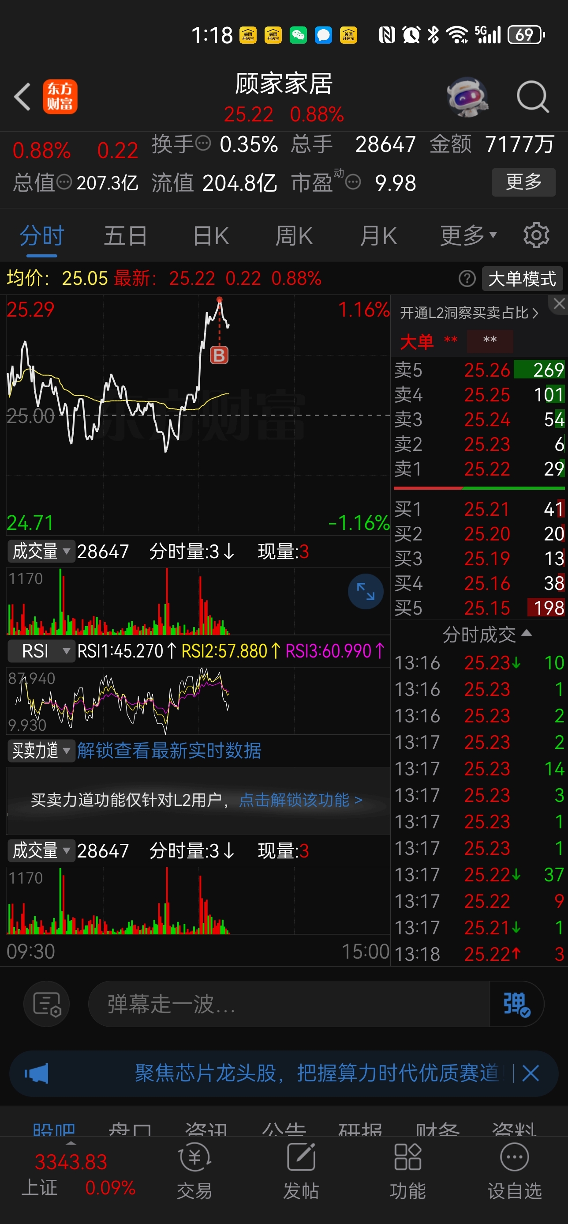This screenshot has width=568, height=1224.
Task: Tap info icon beside 换手
Action: click(x=203, y=143)
